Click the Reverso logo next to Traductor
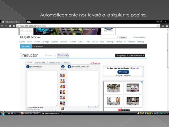 [63, 55]
